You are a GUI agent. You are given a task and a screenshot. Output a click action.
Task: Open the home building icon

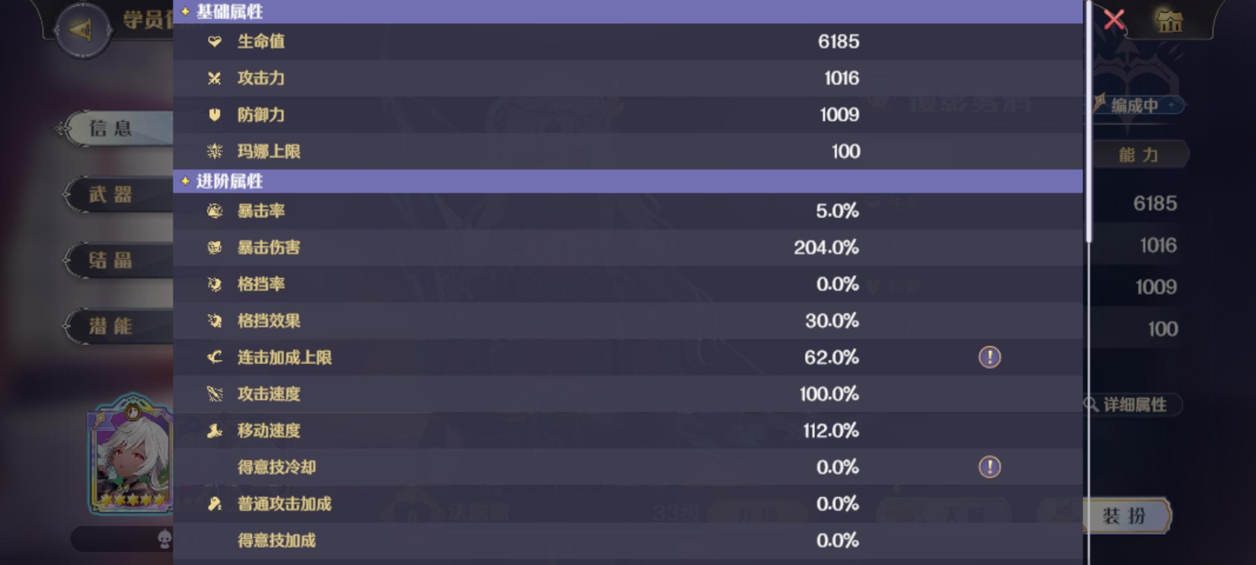tap(1169, 21)
